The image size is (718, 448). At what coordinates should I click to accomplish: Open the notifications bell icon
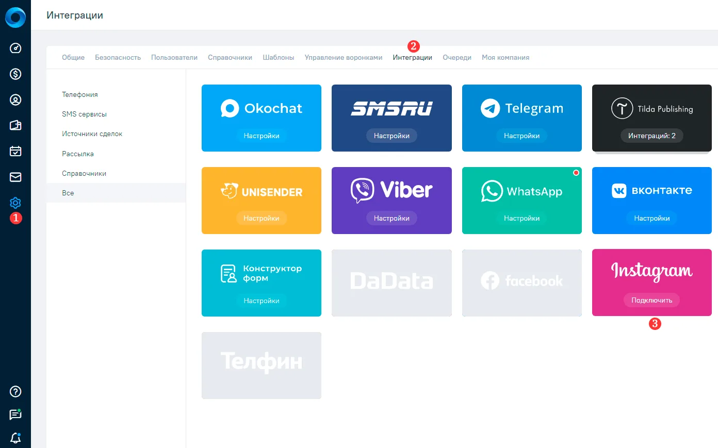[x=15, y=438]
